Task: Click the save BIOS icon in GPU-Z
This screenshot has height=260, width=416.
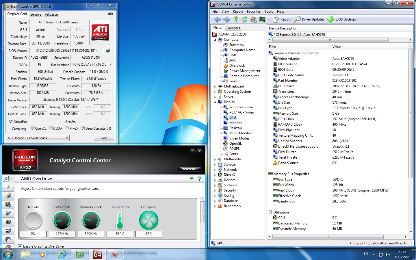Action: coord(108,51)
